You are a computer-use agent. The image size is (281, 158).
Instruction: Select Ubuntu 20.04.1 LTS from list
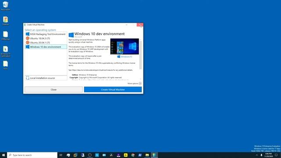point(46,43)
